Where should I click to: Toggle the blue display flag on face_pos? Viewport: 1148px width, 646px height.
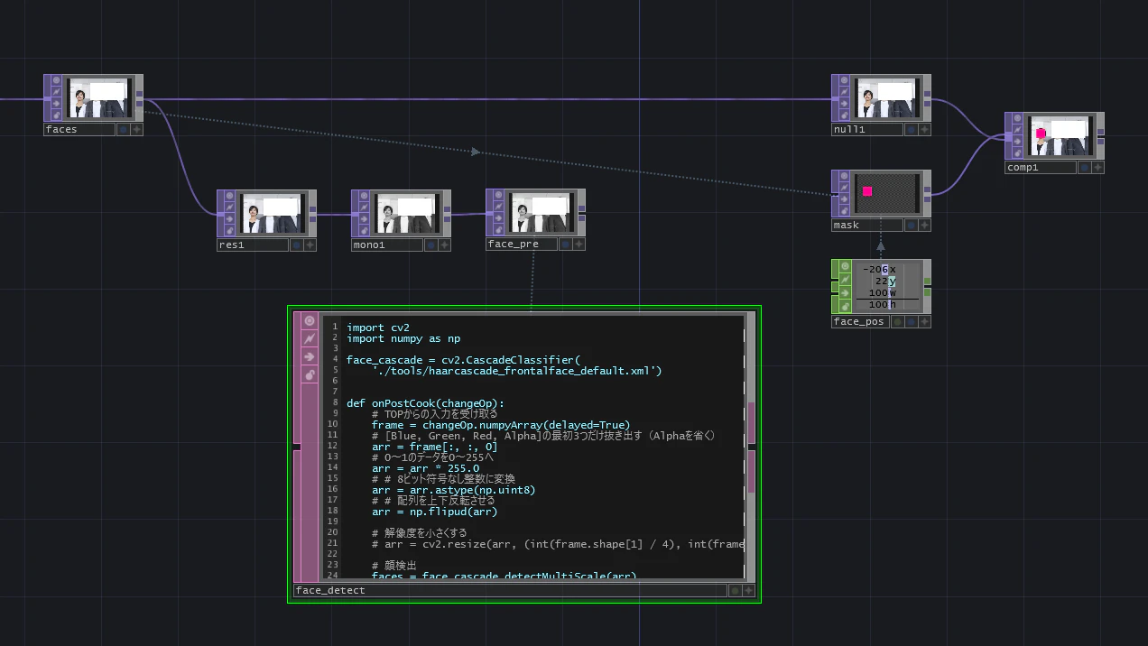[911, 321]
